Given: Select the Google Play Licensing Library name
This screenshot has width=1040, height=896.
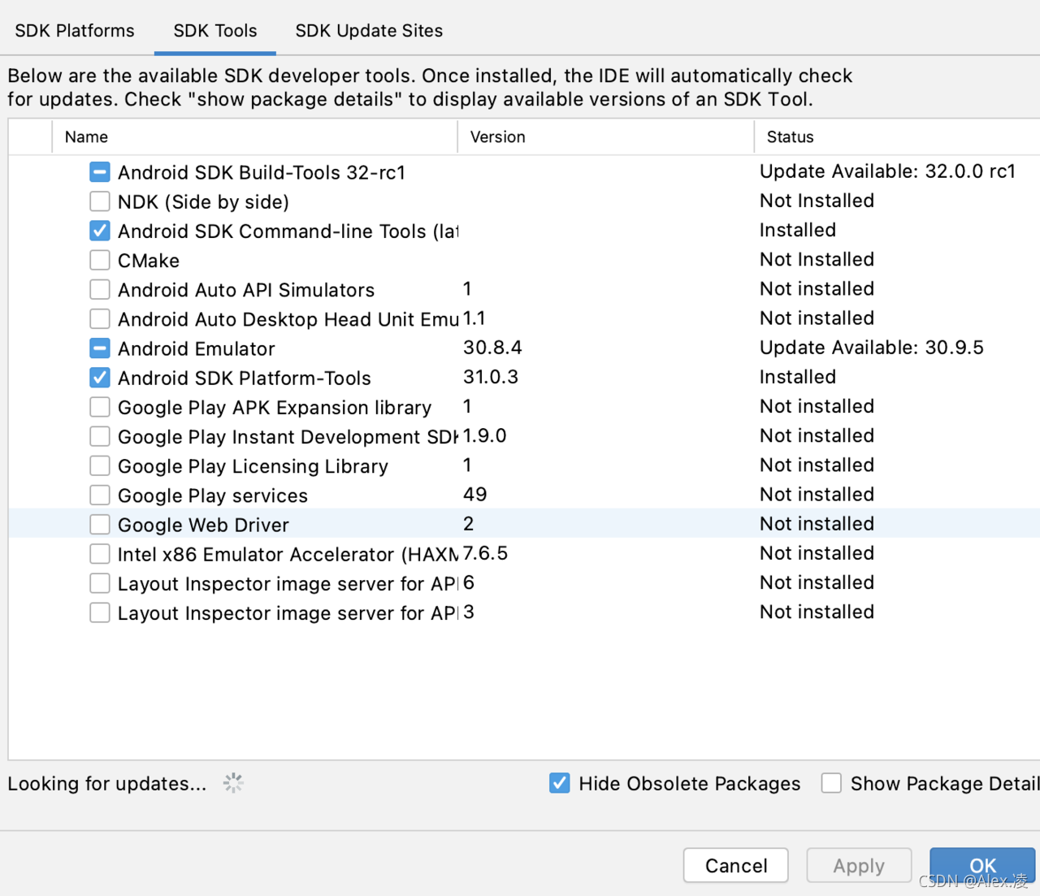Looking at the screenshot, I should pos(253,466).
